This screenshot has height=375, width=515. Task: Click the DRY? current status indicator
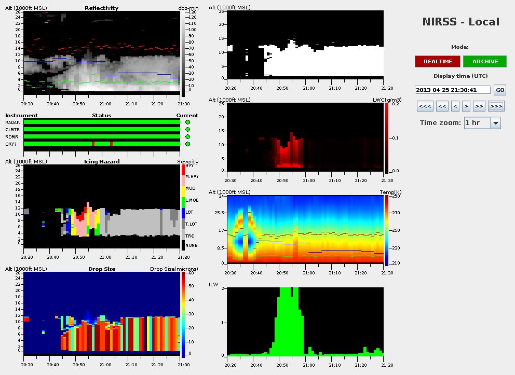187,144
